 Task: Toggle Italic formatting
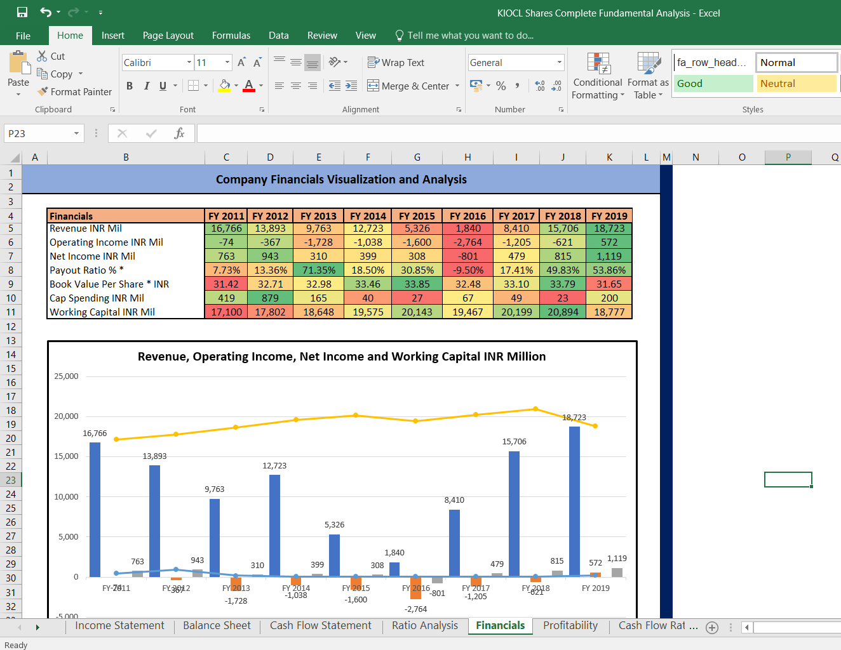[146, 86]
